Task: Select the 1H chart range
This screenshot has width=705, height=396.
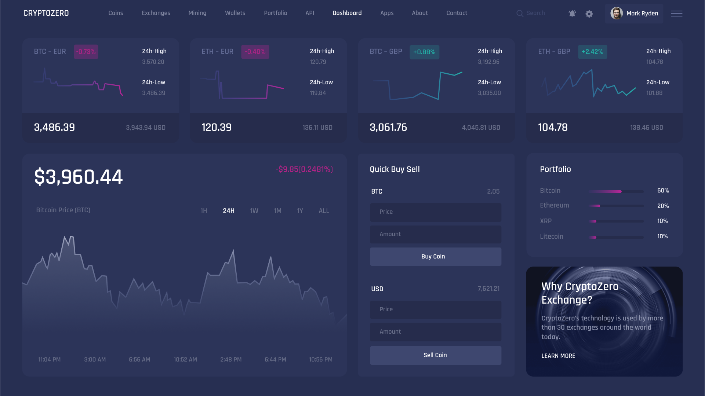Action: point(204,211)
